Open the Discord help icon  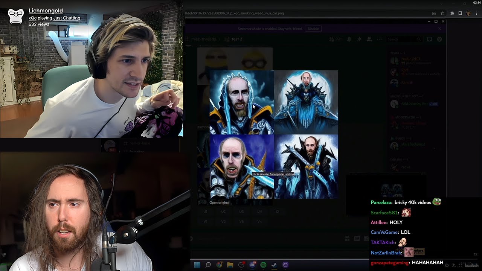(439, 39)
